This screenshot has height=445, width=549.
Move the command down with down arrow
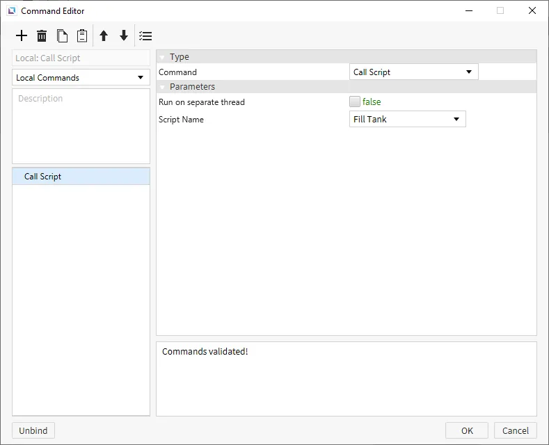click(124, 36)
